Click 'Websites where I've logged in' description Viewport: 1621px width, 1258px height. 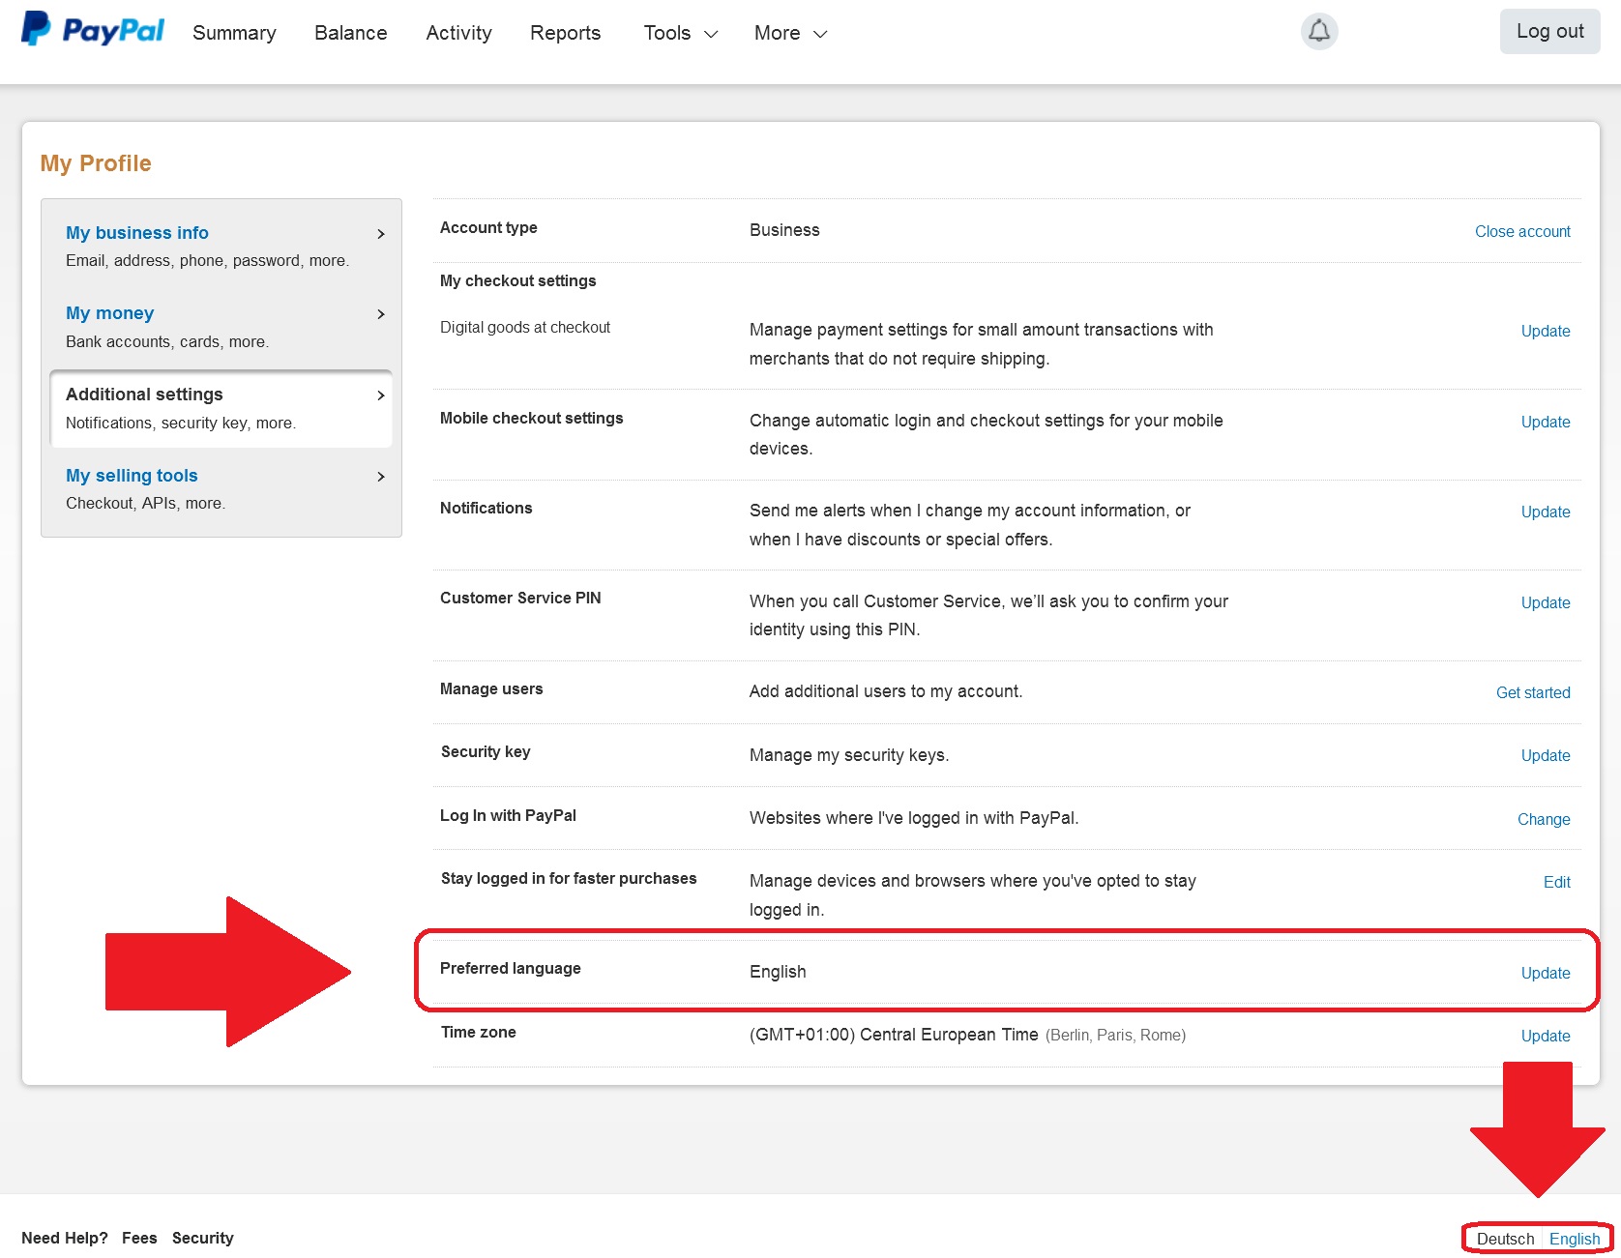tap(914, 818)
